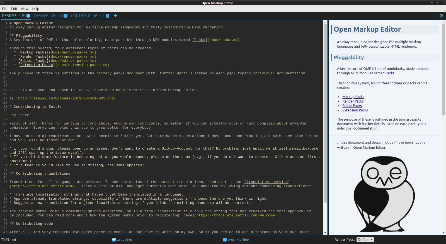The height and width of the screenshot is (244, 446).
Task: Click the '[Extension Packs]' line in the editor
Action: [x=62, y=65]
